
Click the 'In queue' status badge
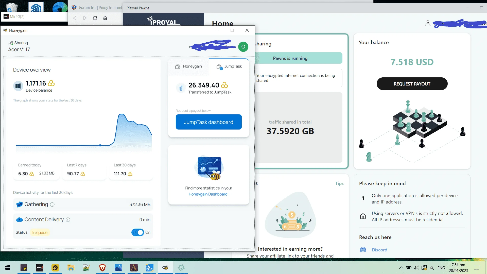40,233
